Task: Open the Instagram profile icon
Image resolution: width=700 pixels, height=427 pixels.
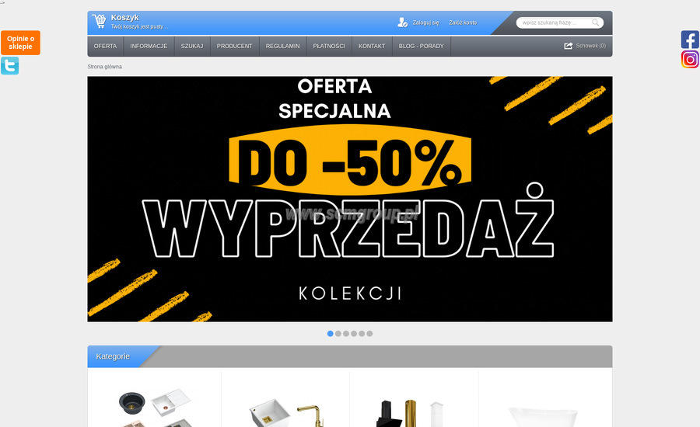Action: 690,59
